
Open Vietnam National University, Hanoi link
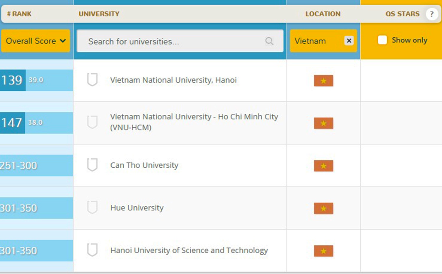[x=173, y=80]
